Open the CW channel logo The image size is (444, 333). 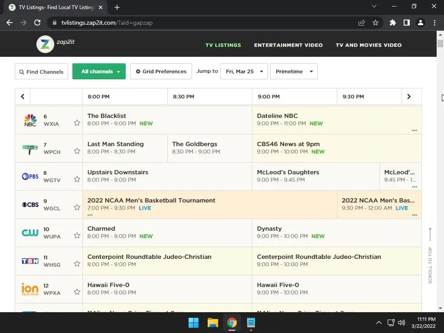(30, 233)
